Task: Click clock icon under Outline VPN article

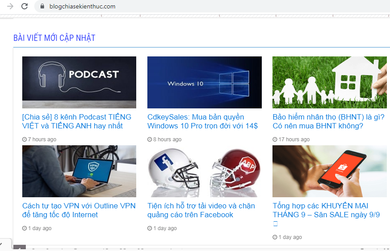Action: tap(24, 228)
